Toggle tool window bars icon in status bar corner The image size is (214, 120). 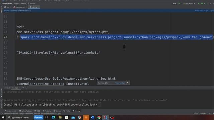[1, 113]
